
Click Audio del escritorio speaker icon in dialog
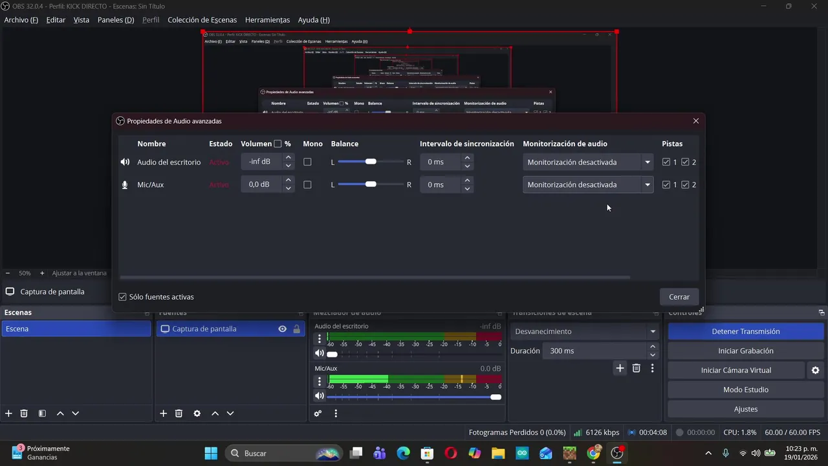(125, 162)
